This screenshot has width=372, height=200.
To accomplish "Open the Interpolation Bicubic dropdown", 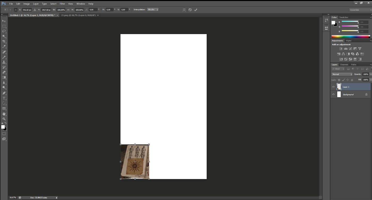I will point(153,10).
